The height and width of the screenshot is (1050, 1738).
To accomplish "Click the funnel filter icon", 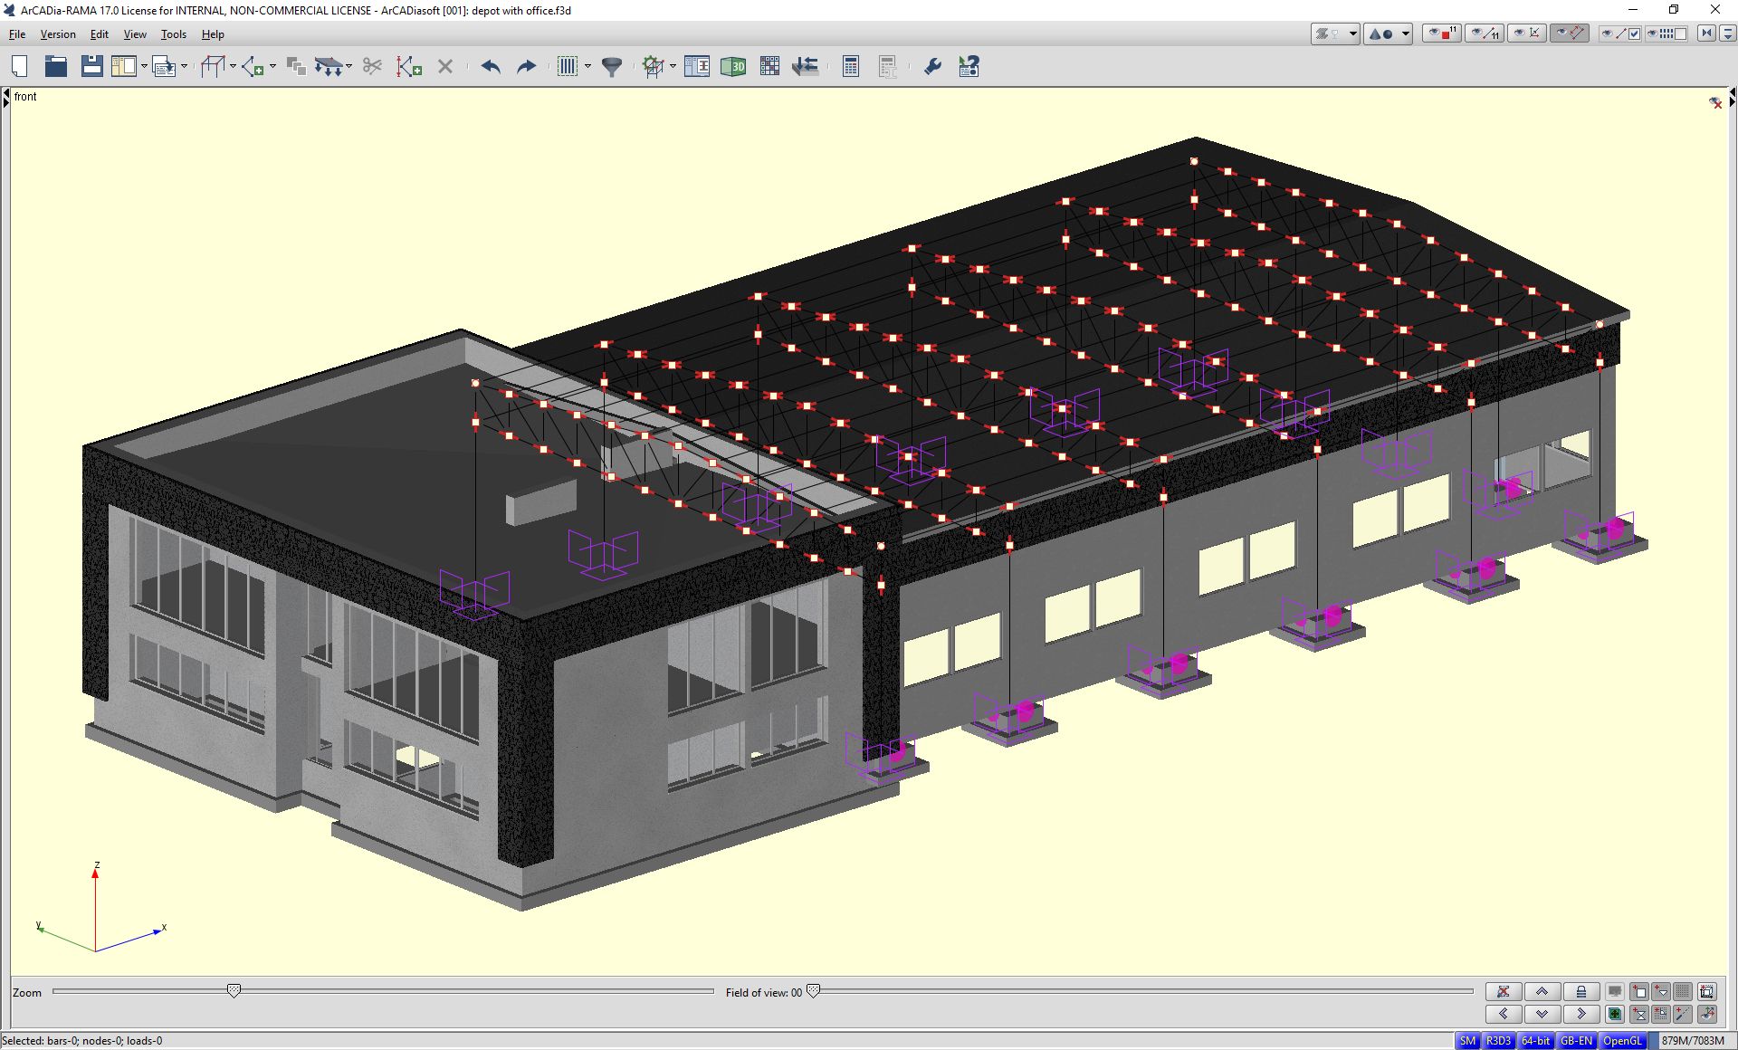I will pos(612,66).
